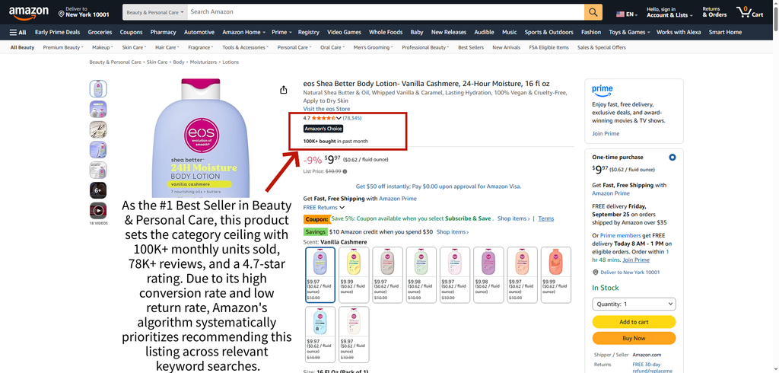Click the main eos lotion bottle image
Image resolution: width=779 pixels, height=373 pixels.
pos(201,139)
